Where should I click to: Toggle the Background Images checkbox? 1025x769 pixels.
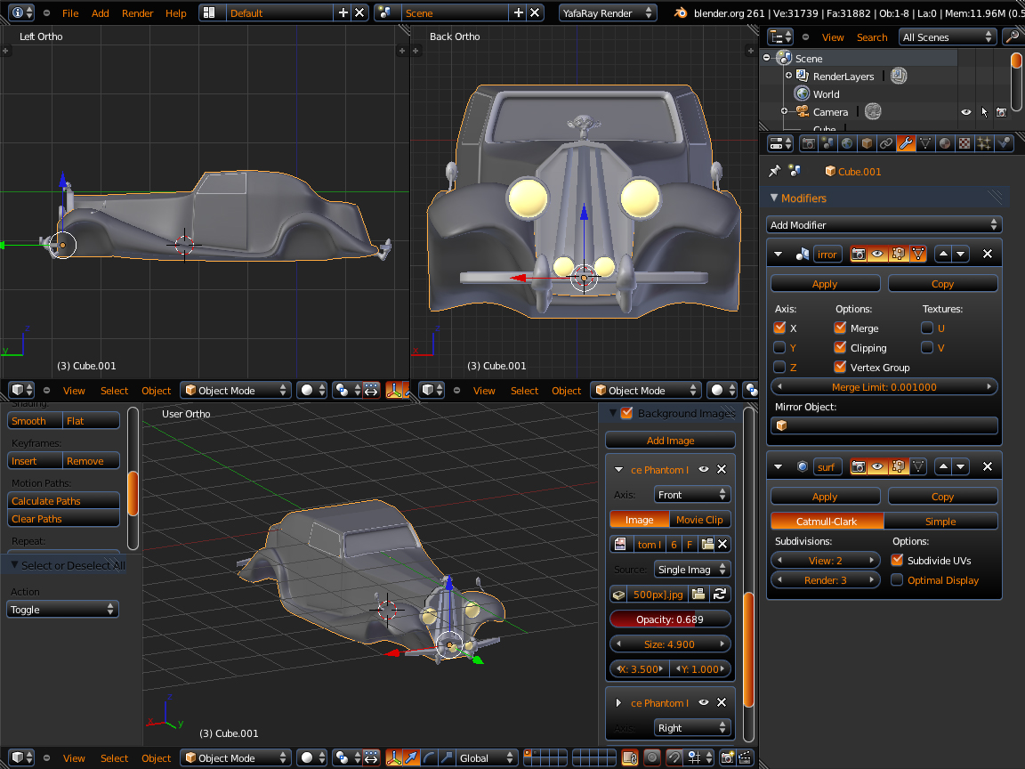(x=626, y=413)
